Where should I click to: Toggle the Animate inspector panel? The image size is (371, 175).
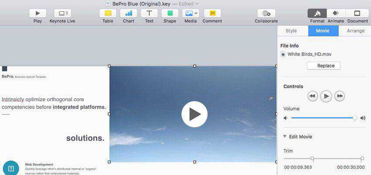click(x=336, y=14)
